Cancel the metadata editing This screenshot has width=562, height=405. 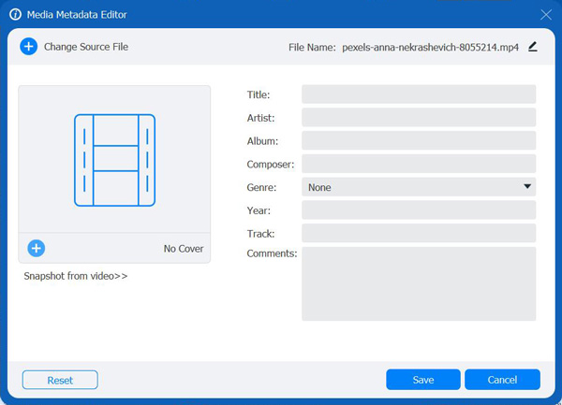coord(502,380)
